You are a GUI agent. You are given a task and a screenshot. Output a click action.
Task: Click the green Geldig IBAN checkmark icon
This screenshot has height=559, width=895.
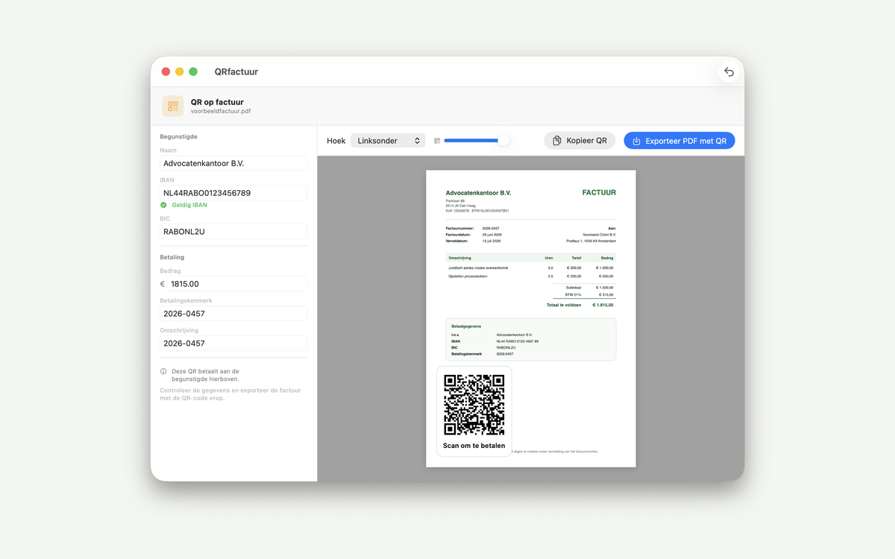(164, 205)
